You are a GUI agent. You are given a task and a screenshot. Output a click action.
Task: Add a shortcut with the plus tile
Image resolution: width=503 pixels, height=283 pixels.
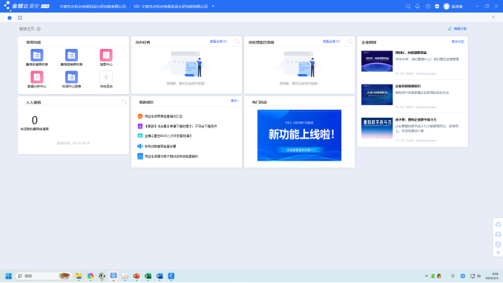(106, 77)
